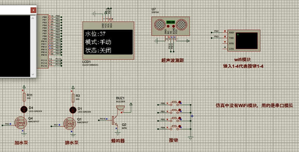Click the OLED display showing 水位:37
The image size is (299, 152).
point(108,42)
